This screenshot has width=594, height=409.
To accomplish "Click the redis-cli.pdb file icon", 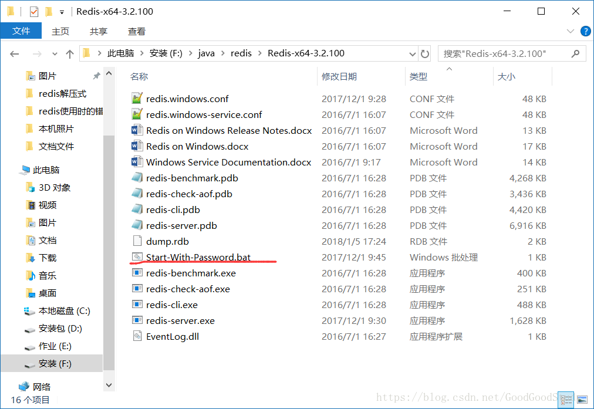I will [x=137, y=209].
